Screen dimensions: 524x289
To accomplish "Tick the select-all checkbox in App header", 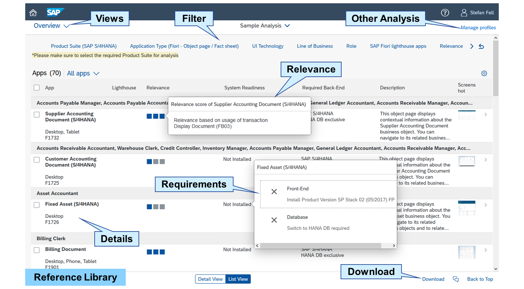I will click(x=37, y=88).
